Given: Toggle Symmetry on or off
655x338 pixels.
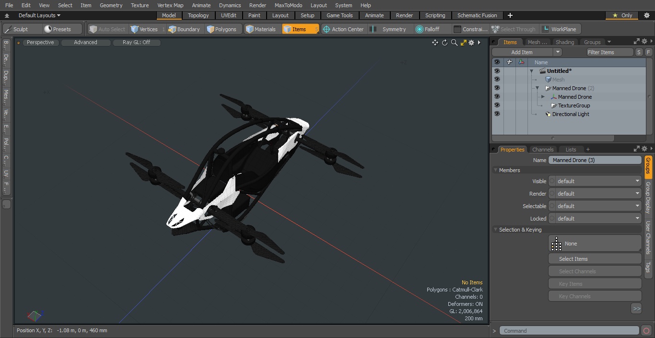Looking at the screenshot, I should click(x=389, y=29).
